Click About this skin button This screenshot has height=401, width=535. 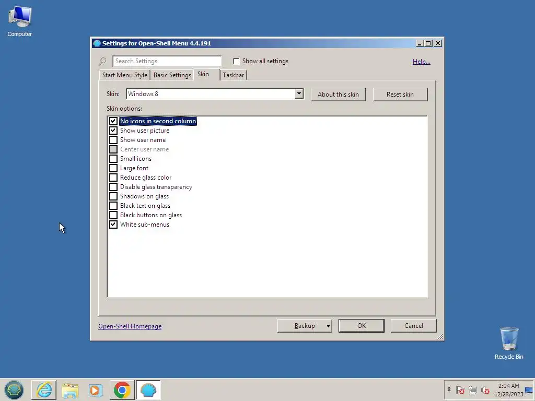(x=338, y=95)
